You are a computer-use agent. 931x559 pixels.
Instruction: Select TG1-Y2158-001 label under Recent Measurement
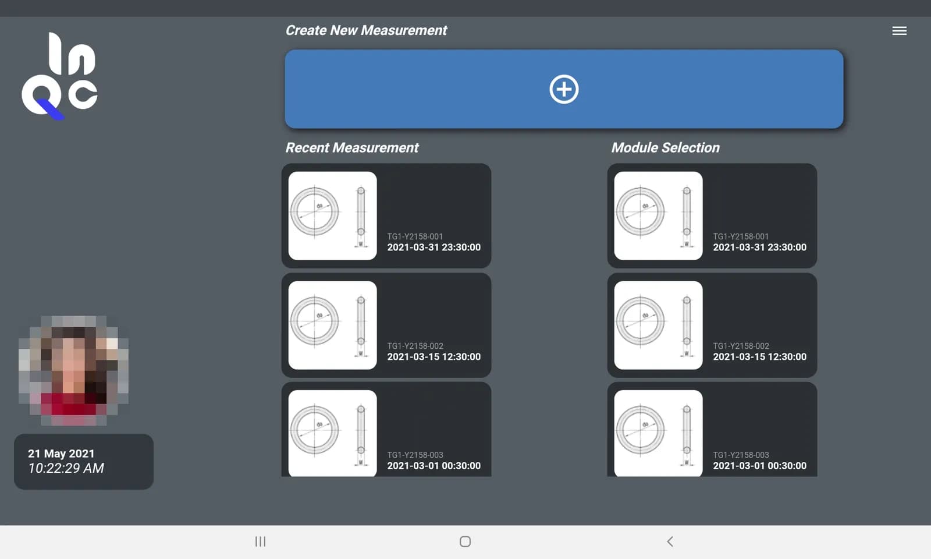[x=415, y=236]
